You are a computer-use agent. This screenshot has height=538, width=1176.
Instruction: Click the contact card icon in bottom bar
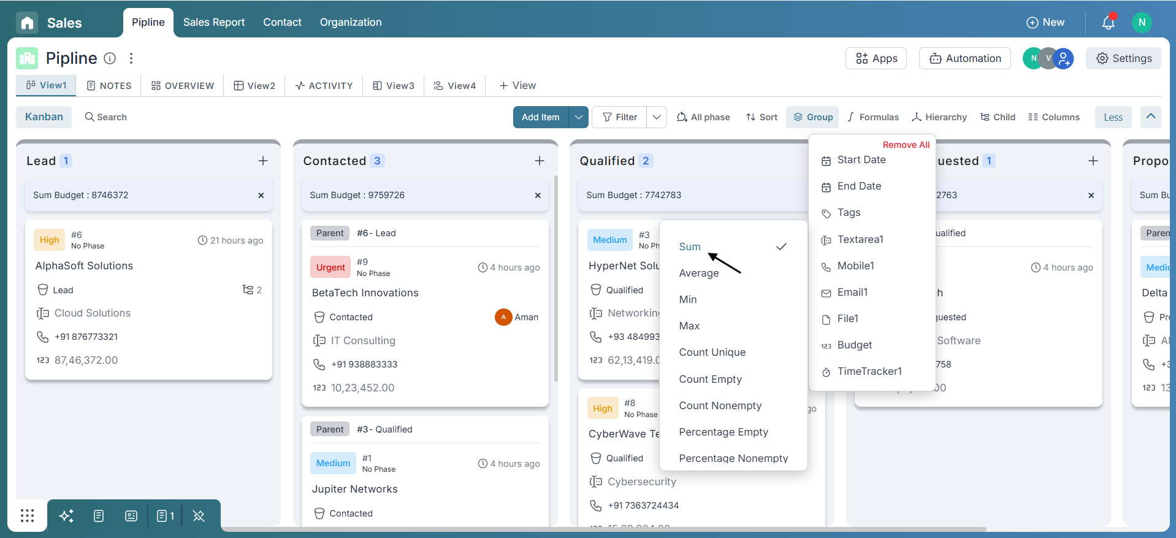tap(131, 516)
